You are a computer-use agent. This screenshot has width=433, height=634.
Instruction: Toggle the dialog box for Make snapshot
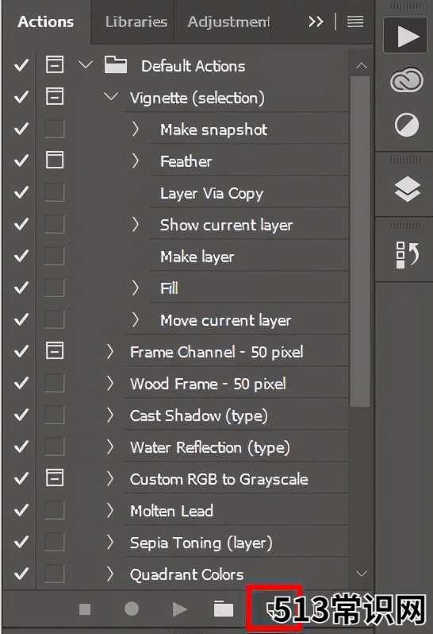pos(55,129)
